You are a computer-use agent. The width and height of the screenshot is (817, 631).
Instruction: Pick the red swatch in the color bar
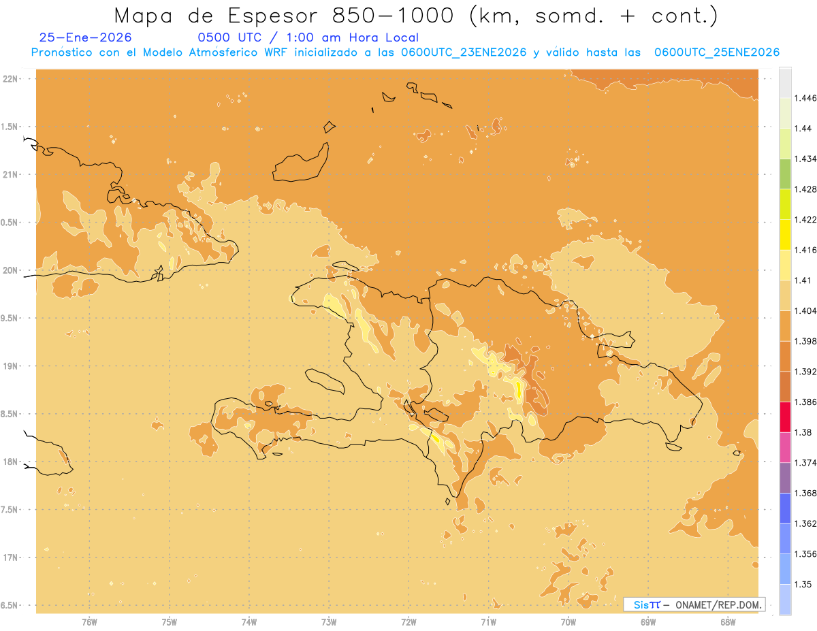point(785,417)
